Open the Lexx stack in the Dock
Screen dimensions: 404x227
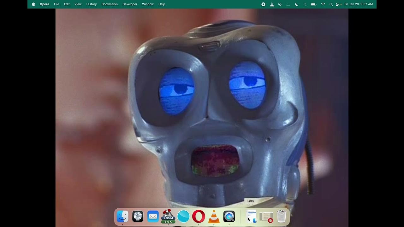[x=251, y=217]
